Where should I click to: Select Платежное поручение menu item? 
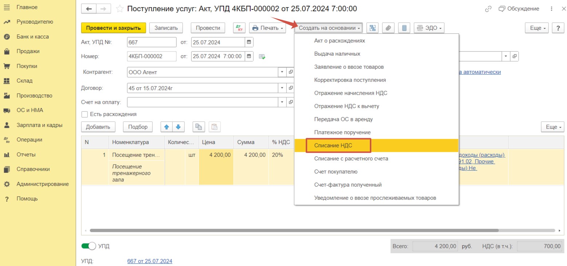tap(376, 132)
